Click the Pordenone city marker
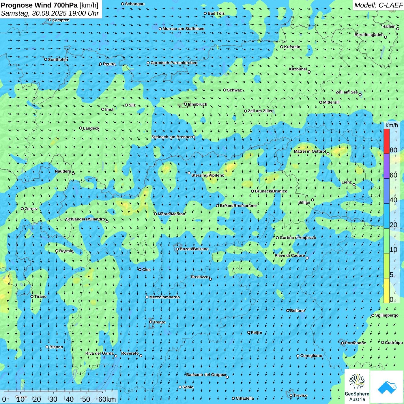 tap(343, 343)
